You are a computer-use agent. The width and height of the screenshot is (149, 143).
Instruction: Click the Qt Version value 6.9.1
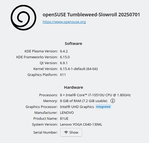point(64,63)
